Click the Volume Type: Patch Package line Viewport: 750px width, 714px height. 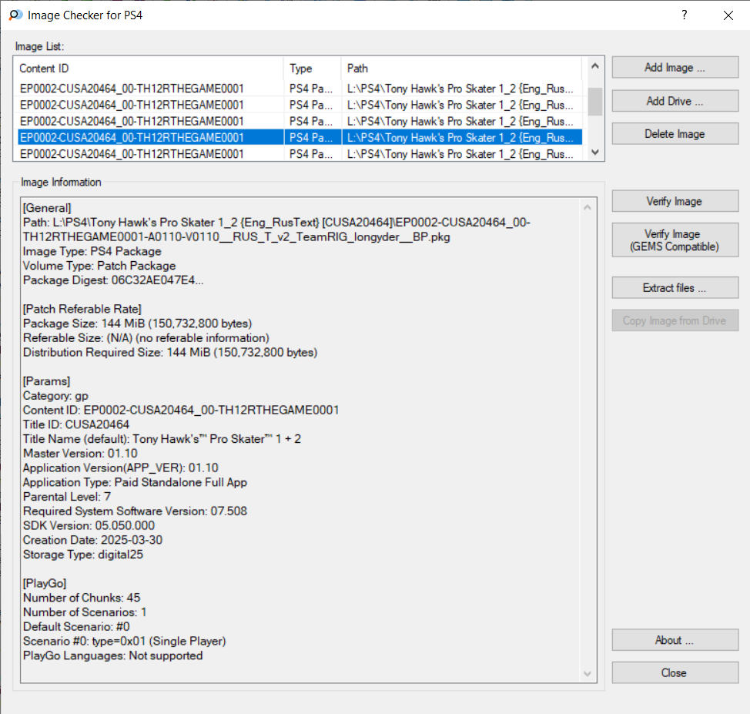99,266
